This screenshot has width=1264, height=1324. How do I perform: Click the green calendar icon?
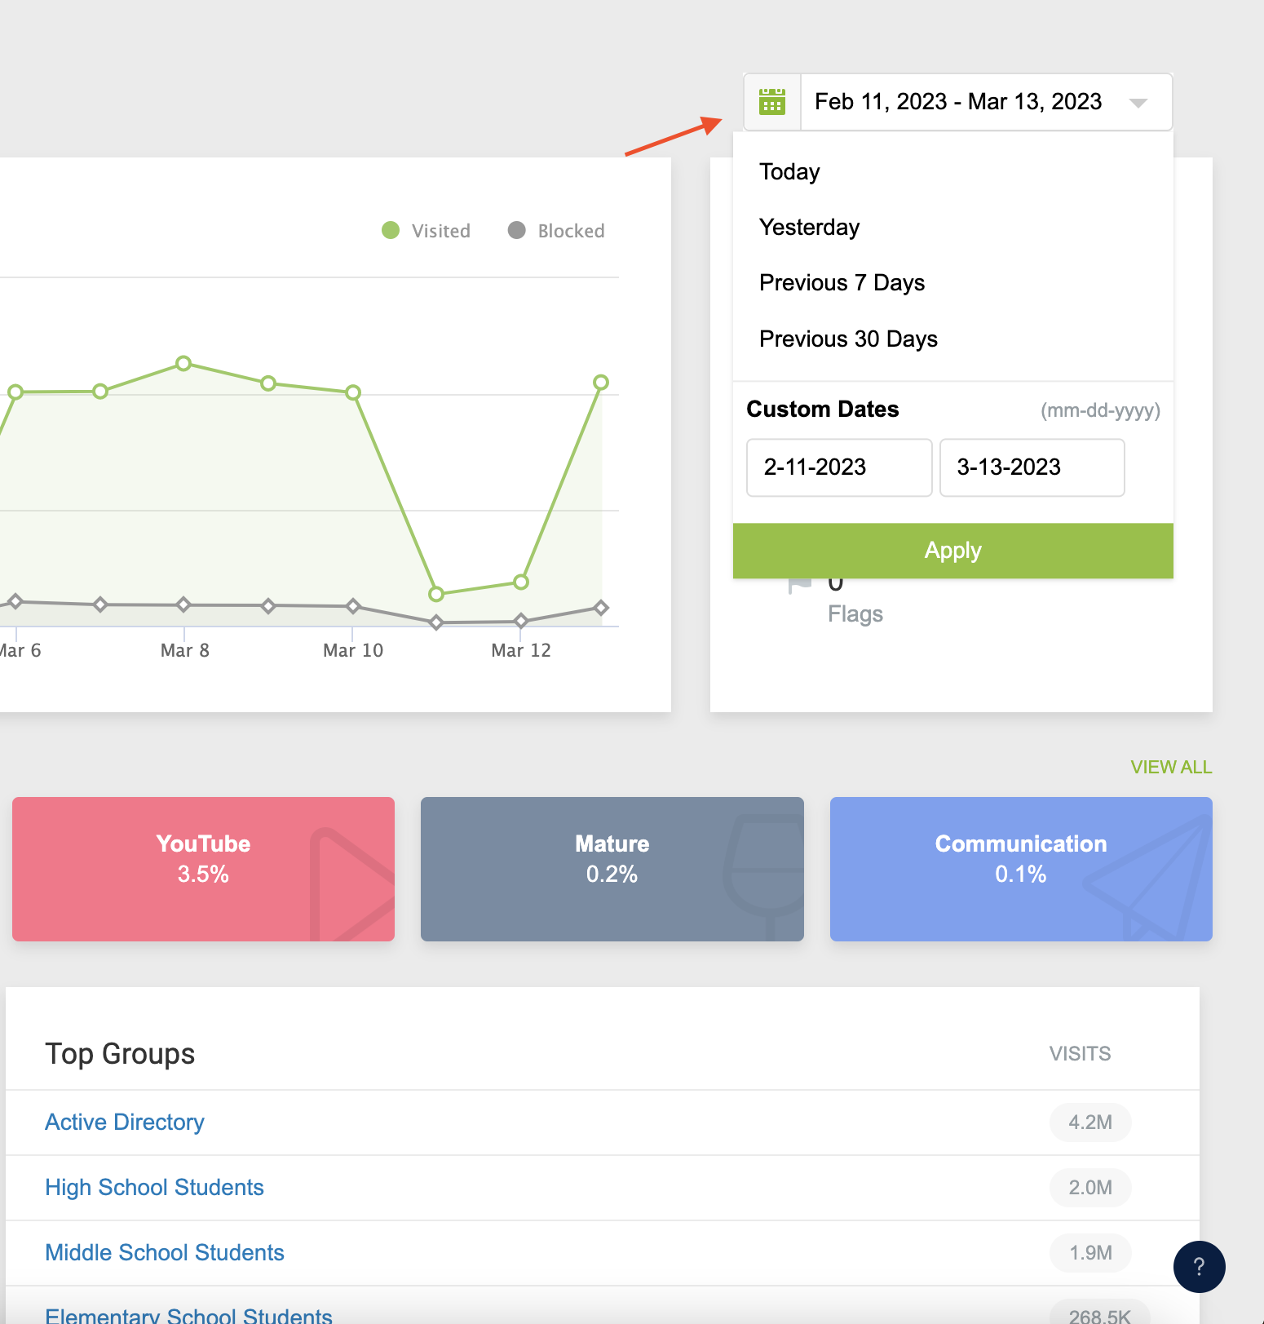coord(771,102)
